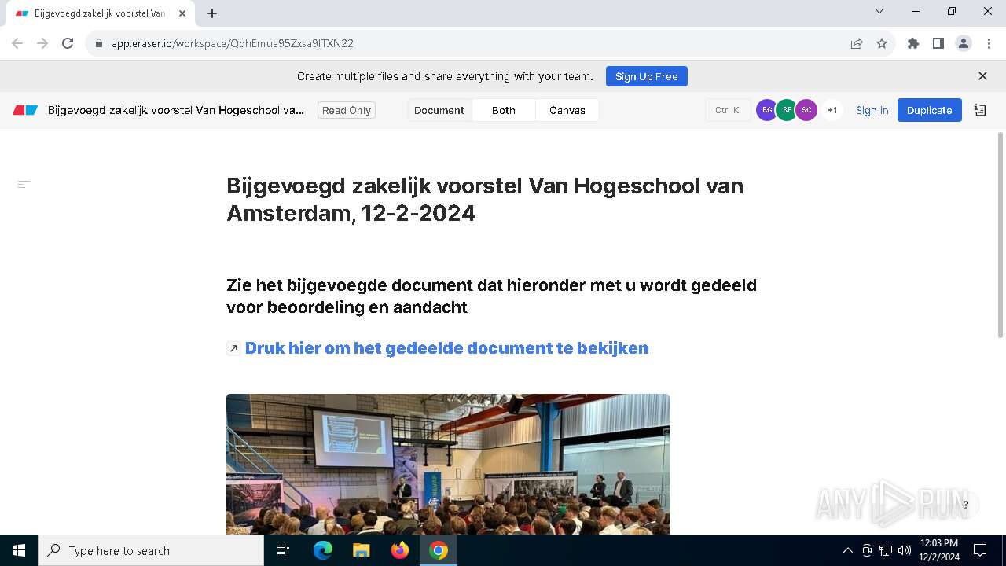
Task: Go forward in browser history
Action: pyautogui.click(x=42, y=43)
